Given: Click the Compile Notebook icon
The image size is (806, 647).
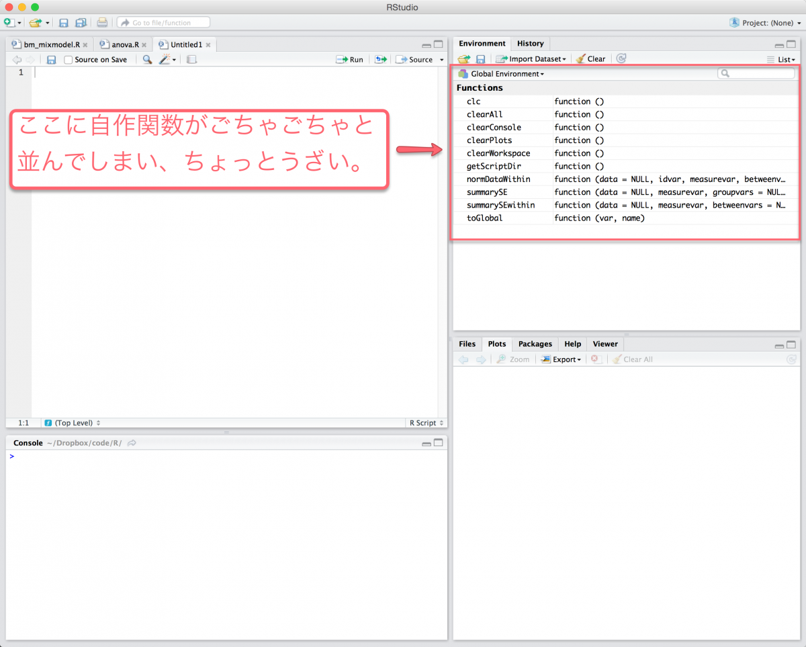Looking at the screenshot, I should click(191, 60).
